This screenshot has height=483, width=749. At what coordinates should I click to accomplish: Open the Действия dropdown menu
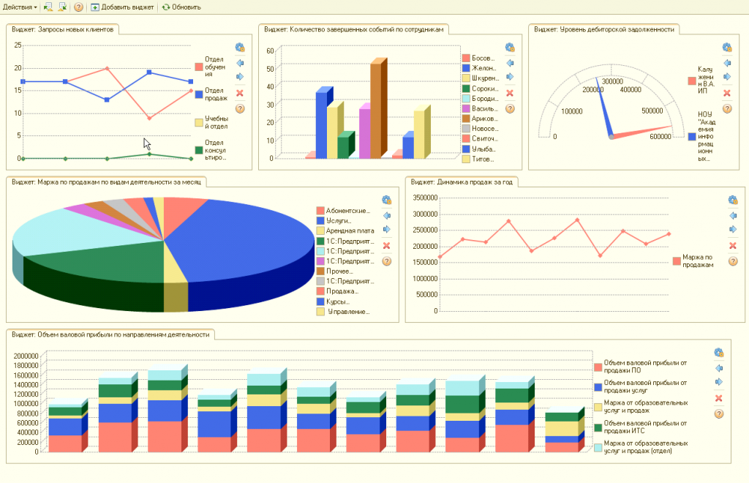(20, 7)
